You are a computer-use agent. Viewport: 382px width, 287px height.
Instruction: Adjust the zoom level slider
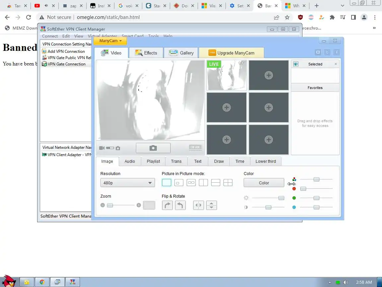(110, 205)
